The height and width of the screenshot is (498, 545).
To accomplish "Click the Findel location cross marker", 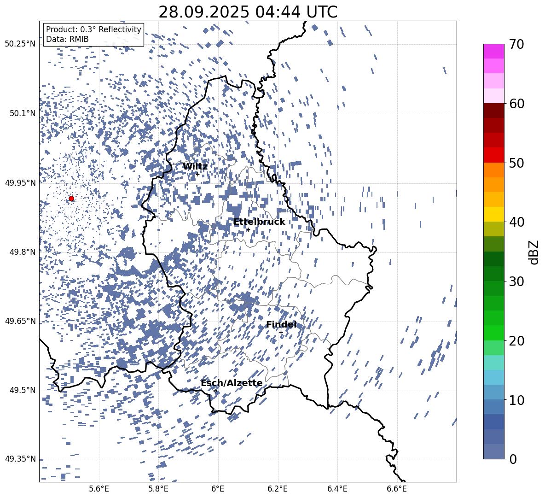I will 281,333.
